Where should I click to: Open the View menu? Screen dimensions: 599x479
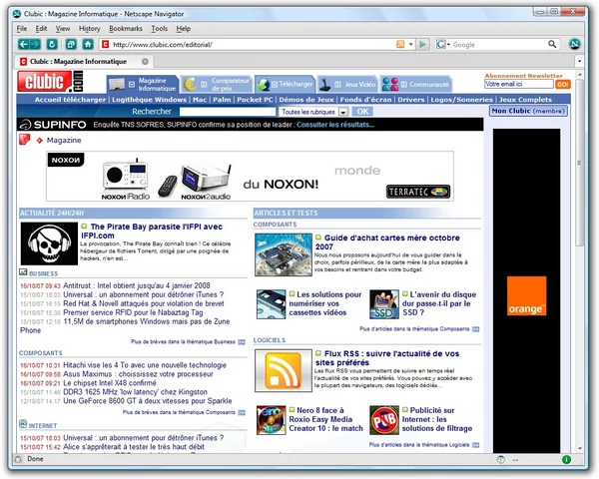point(63,29)
